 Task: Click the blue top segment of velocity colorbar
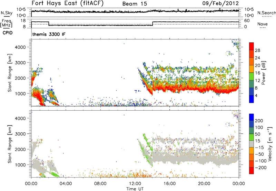pos(252,117)
